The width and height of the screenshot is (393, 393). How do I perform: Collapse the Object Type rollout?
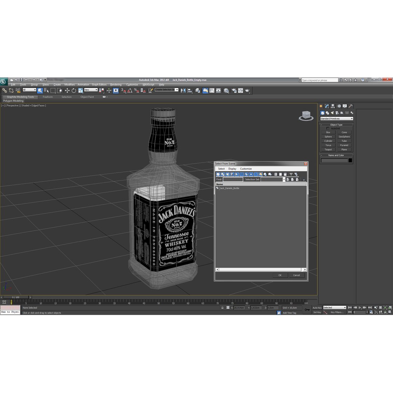pos(336,124)
